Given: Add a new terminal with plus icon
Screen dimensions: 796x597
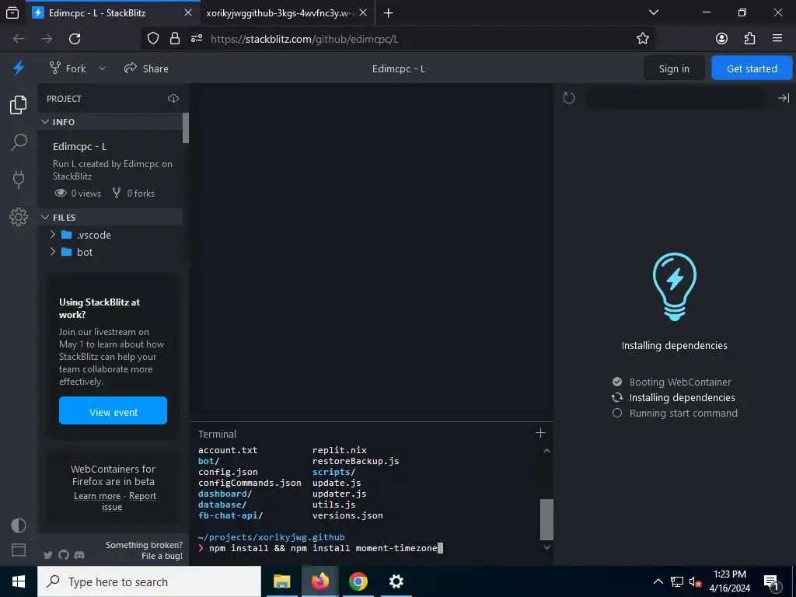Looking at the screenshot, I should click(x=540, y=432).
